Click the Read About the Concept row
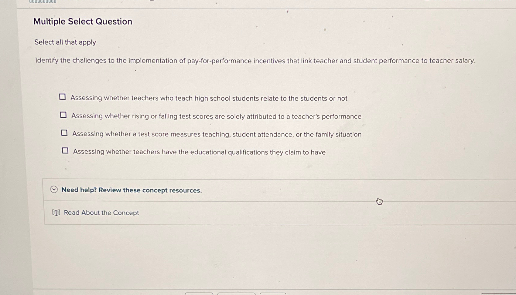 click(x=101, y=213)
